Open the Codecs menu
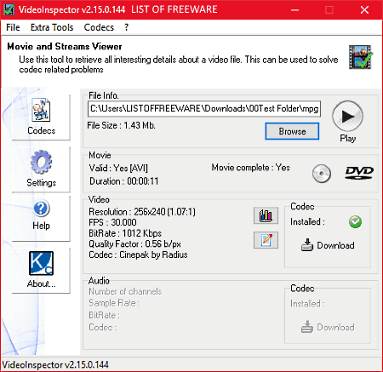The image size is (383, 372). (x=99, y=27)
